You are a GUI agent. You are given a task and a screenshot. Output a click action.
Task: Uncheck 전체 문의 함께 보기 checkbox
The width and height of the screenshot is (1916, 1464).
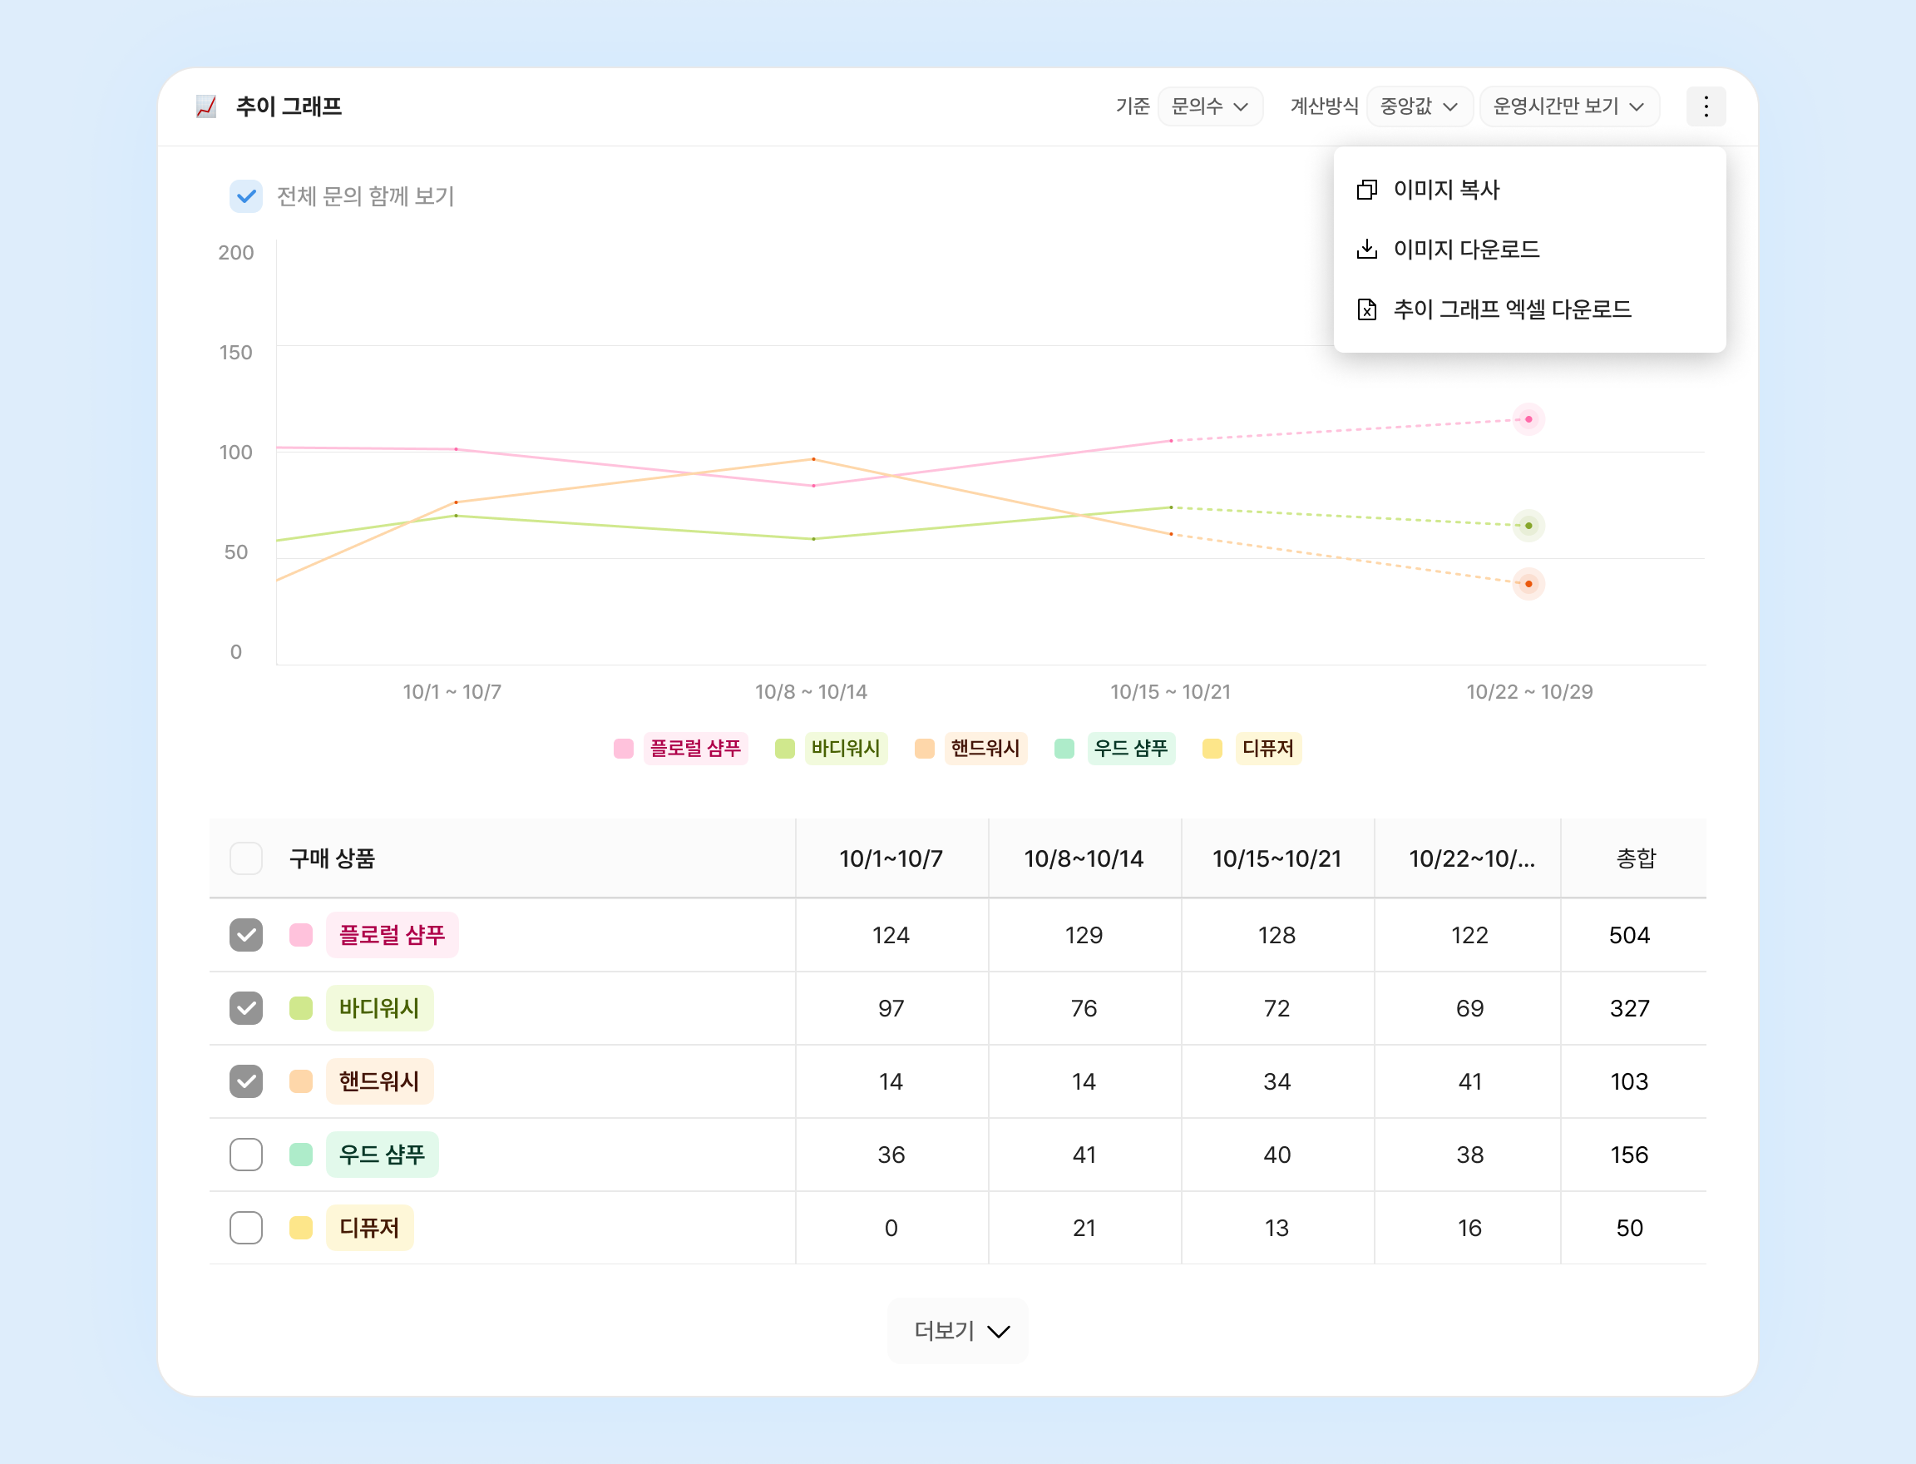click(245, 196)
